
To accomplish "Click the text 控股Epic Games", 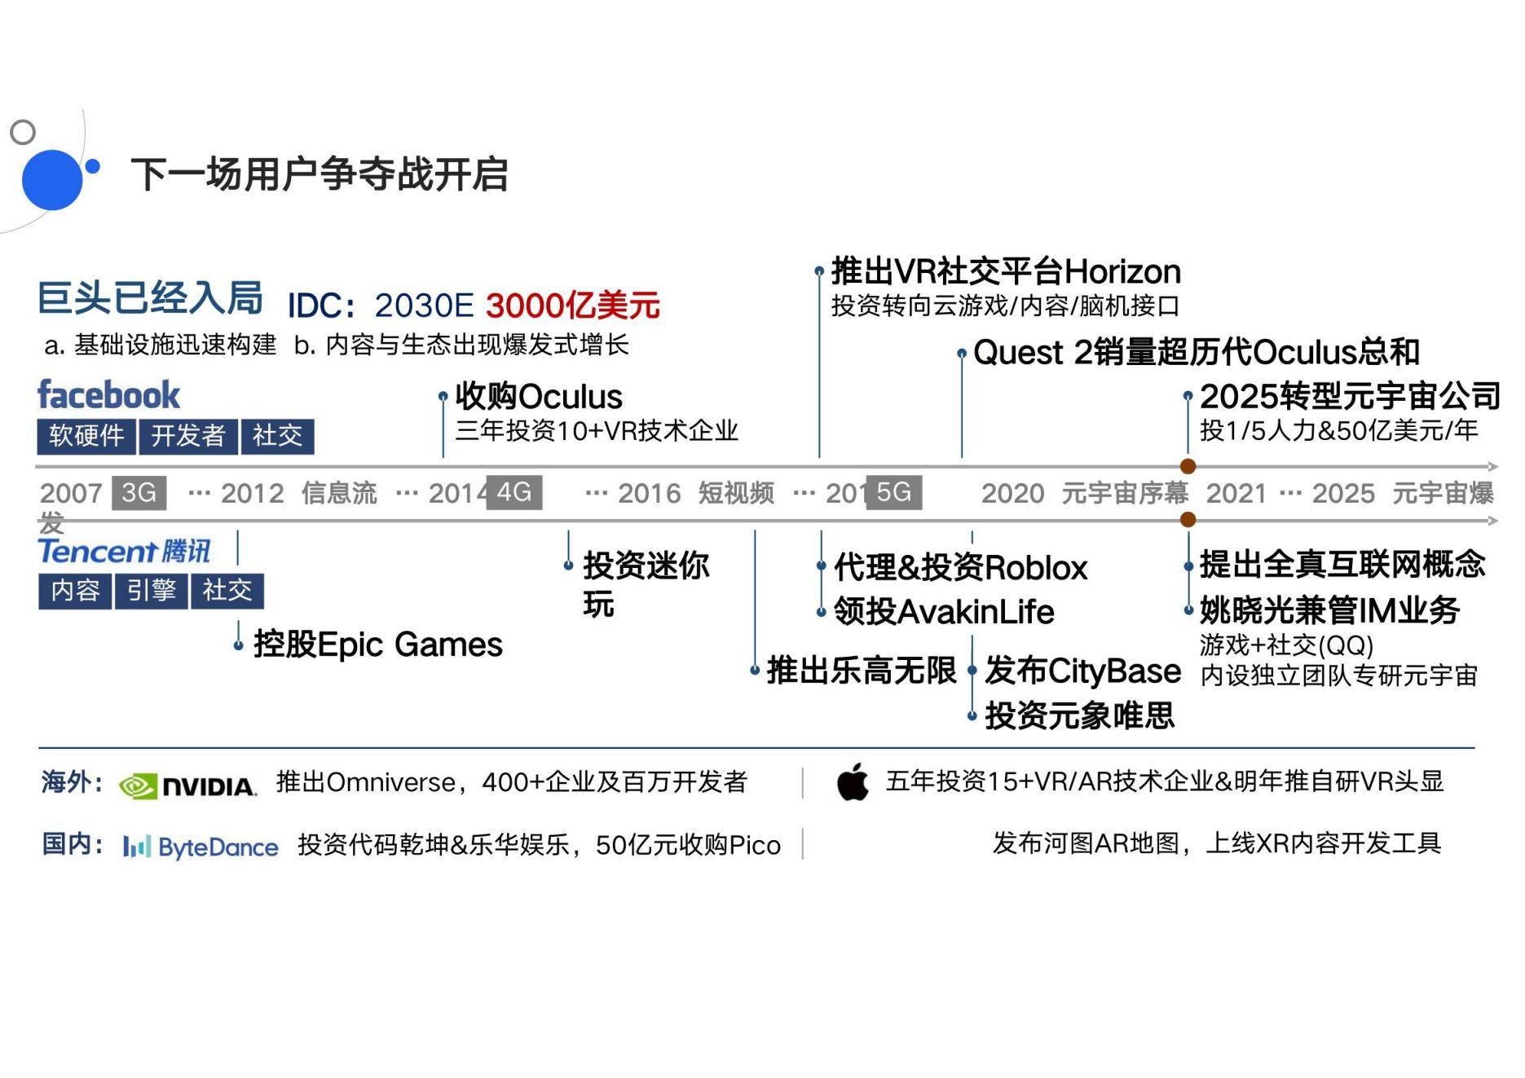I will point(378,645).
